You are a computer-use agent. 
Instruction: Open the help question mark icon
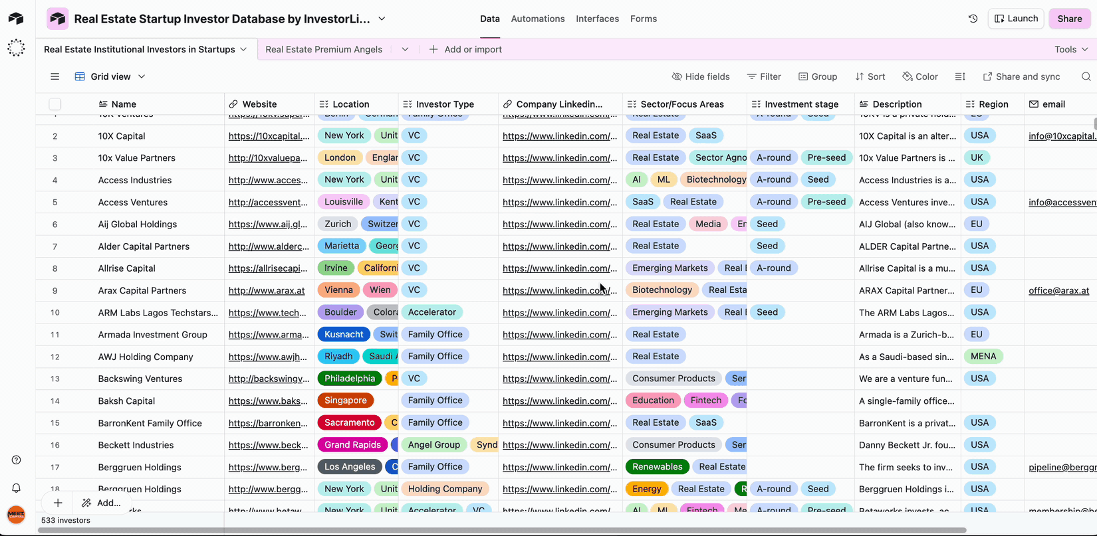point(17,460)
